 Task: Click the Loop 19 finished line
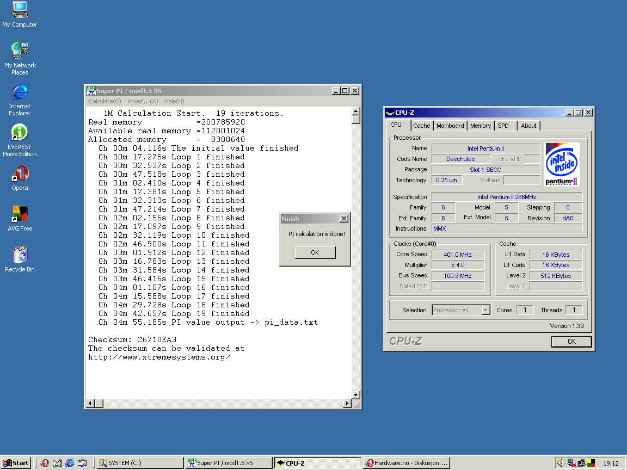174,314
